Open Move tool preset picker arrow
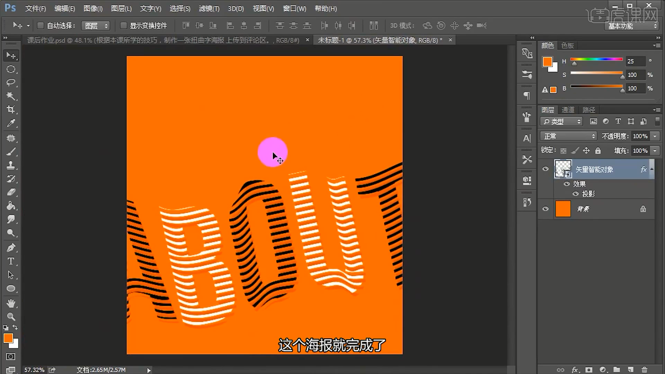This screenshot has height=374, width=665. (28, 26)
